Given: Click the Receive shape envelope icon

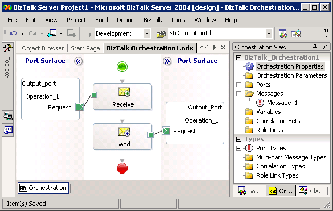Looking at the screenshot, I should [124, 92].
